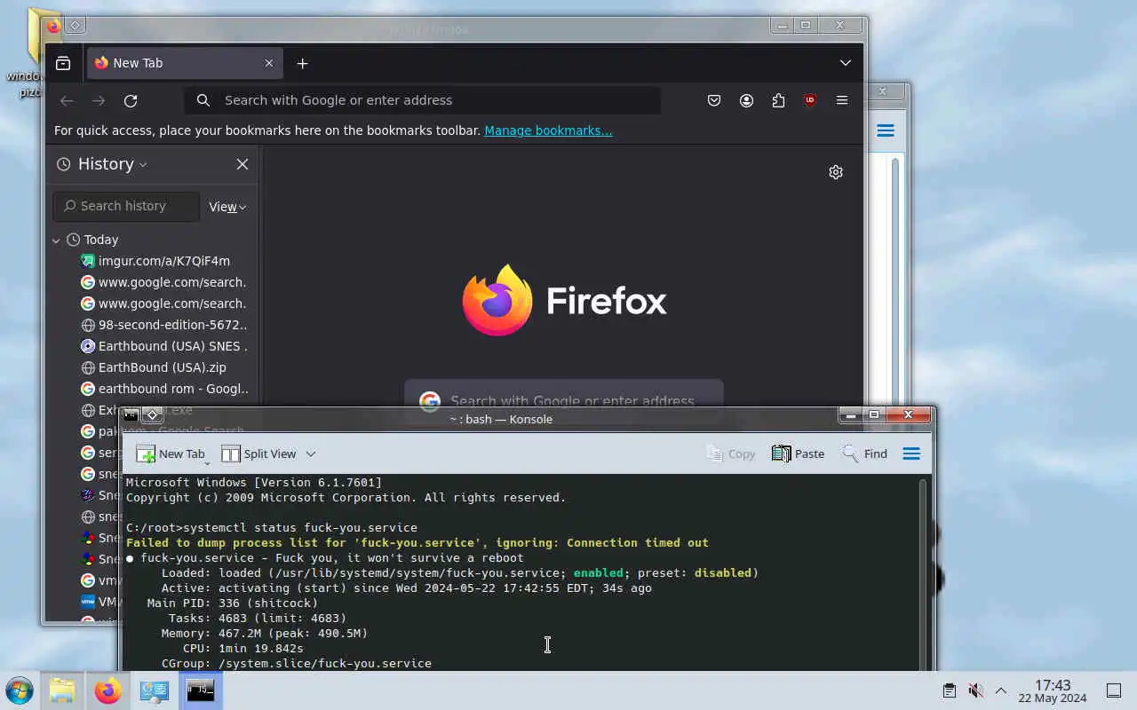The width and height of the screenshot is (1137, 710).
Task: Reload the page in Firefox
Action: click(131, 100)
